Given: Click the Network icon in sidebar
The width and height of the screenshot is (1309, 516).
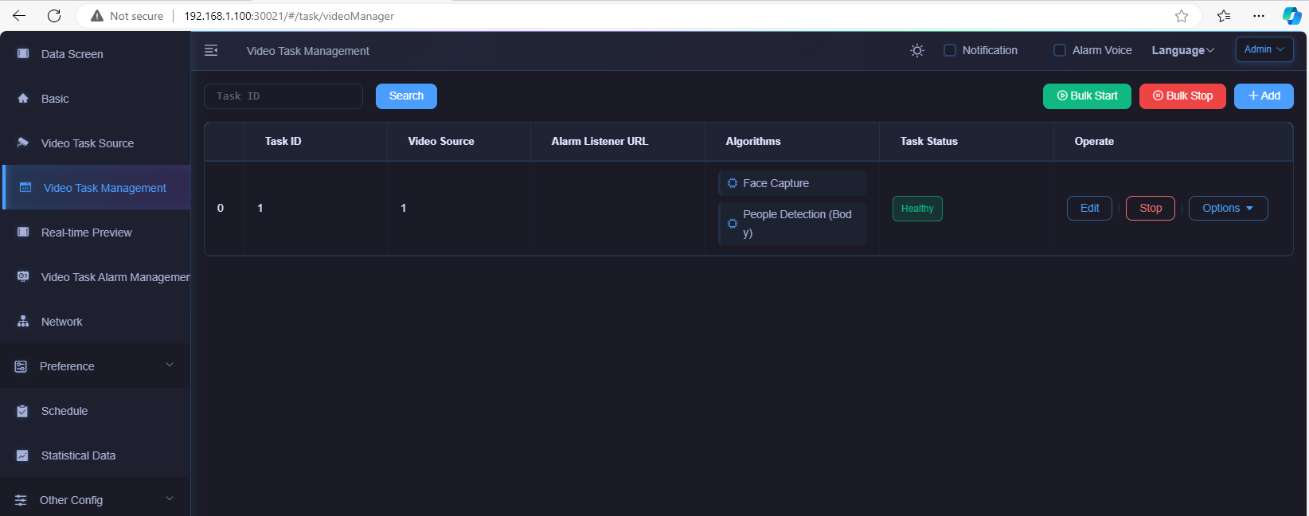Looking at the screenshot, I should (23, 322).
